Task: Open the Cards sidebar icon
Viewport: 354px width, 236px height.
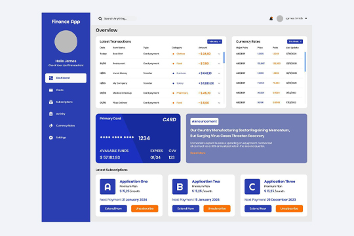Action: pos(51,90)
